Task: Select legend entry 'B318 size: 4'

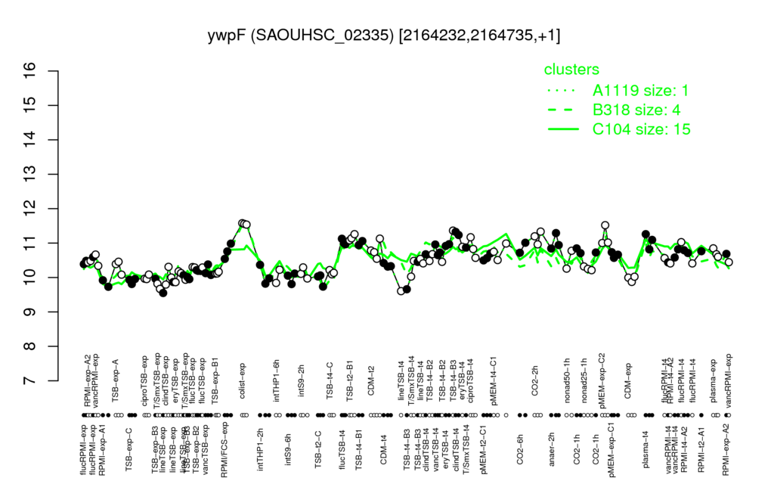Action: tap(636, 110)
